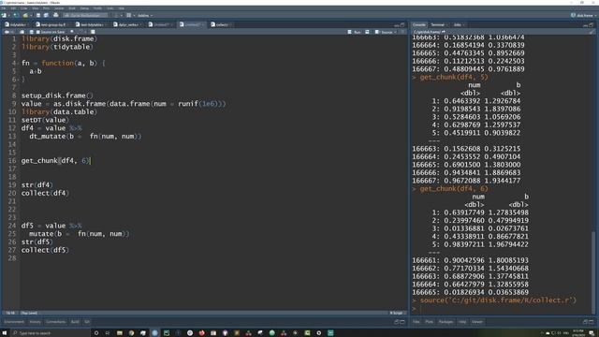Click the Go to file/function search field

coord(85,15)
